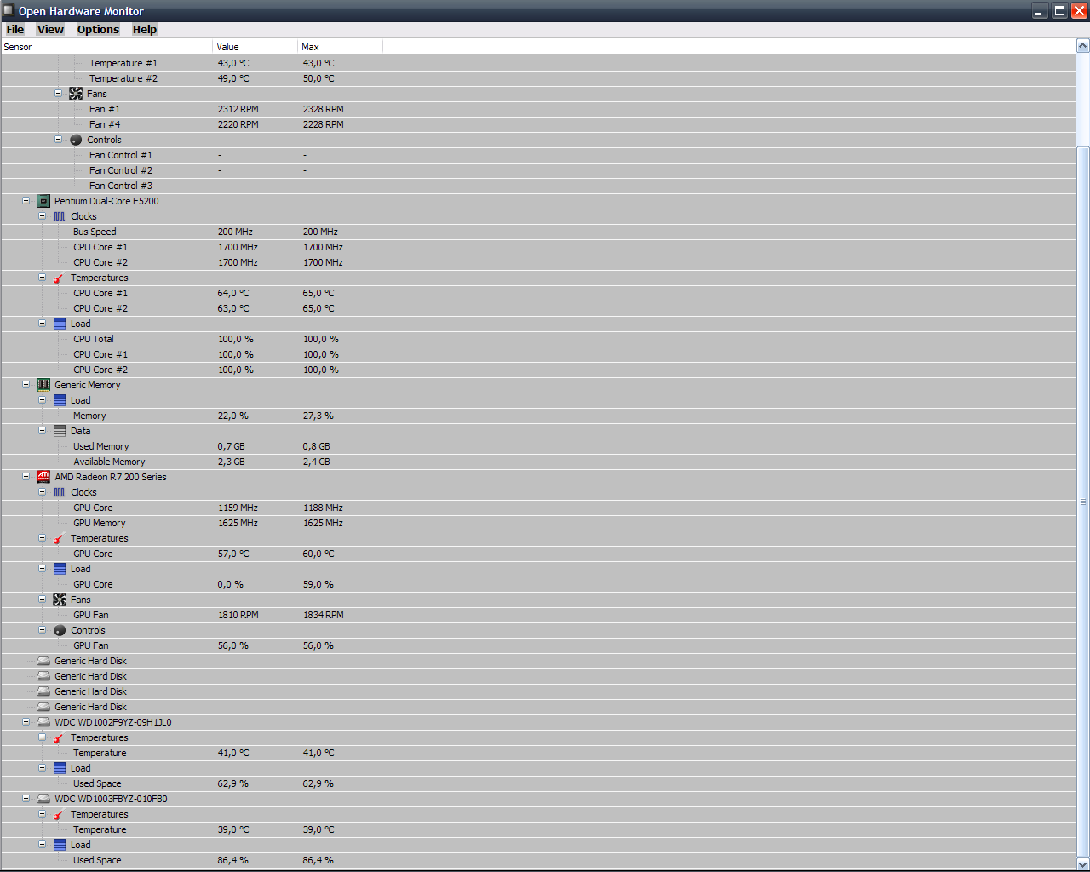Screen dimensions: 1090x872
Task: Click the 1834 RPM GPU Fan max value
Action: pyautogui.click(x=324, y=615)
